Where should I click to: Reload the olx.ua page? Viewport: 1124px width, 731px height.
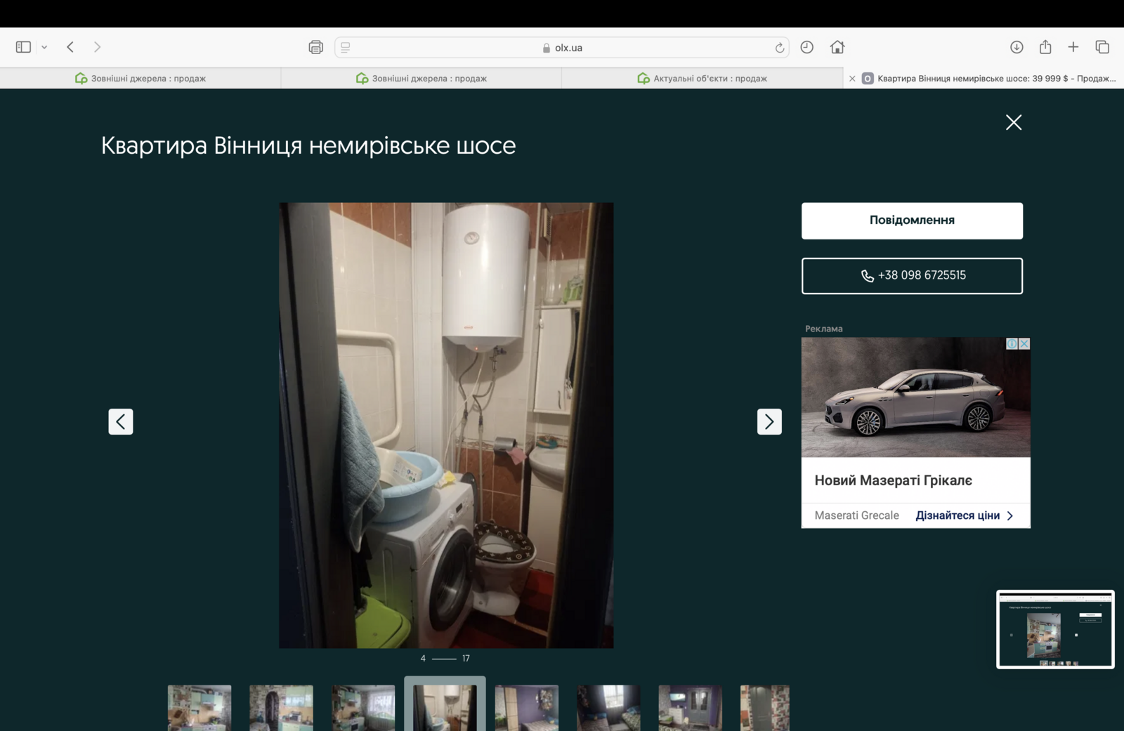click(779, 48)
